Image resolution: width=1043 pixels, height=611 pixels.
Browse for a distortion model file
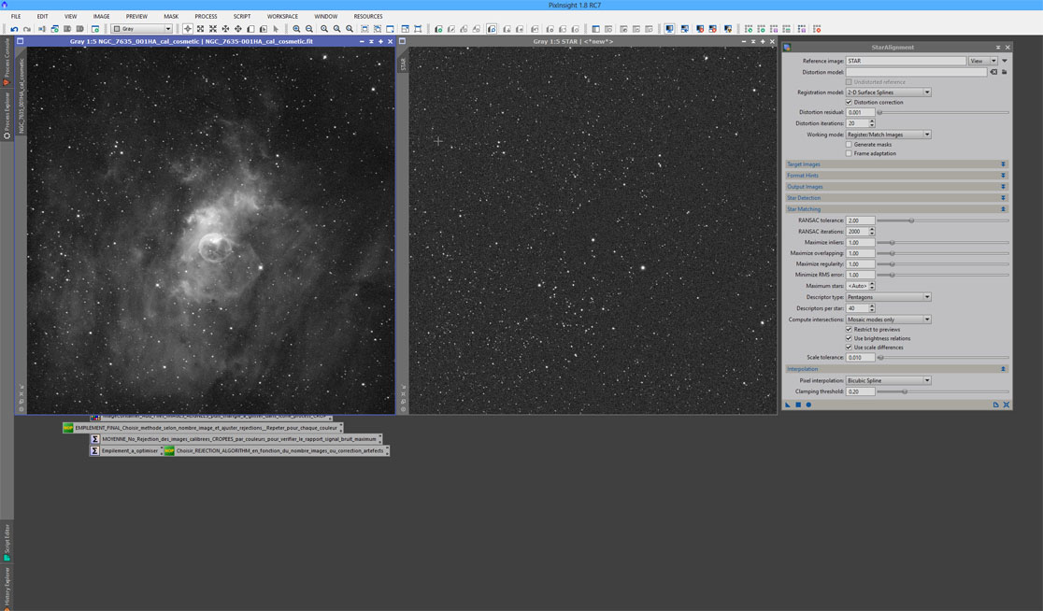click(x=1005, y=72)
